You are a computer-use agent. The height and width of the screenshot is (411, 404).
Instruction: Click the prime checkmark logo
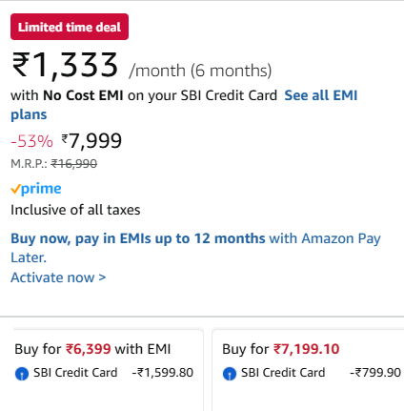tap(36, 189)
